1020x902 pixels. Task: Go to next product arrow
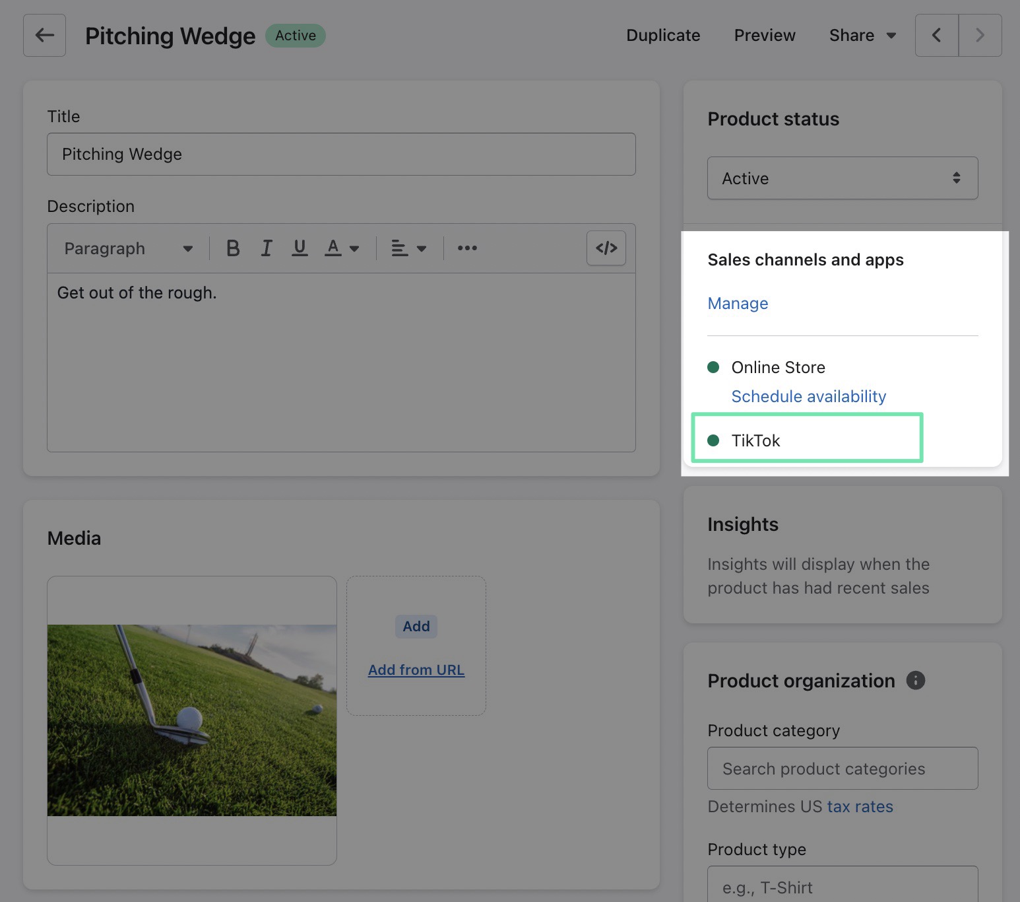tap(980, 35)
